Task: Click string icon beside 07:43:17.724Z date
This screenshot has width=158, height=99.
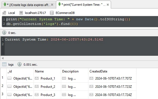Action: (91, 94)
